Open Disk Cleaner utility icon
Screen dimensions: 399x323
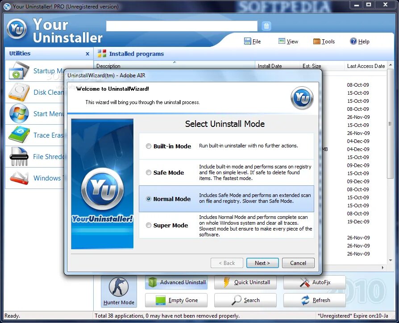point(19,92)
